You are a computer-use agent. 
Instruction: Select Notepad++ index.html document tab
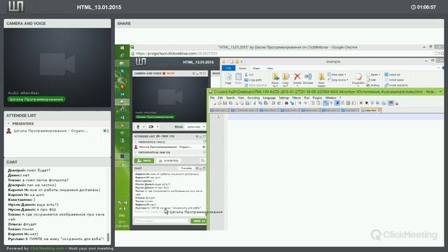point(370,111)
